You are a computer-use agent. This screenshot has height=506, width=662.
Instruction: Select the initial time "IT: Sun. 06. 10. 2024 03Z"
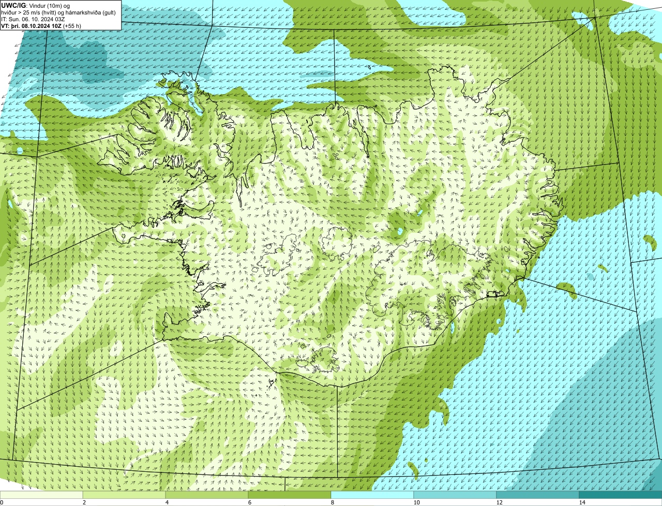33,19
